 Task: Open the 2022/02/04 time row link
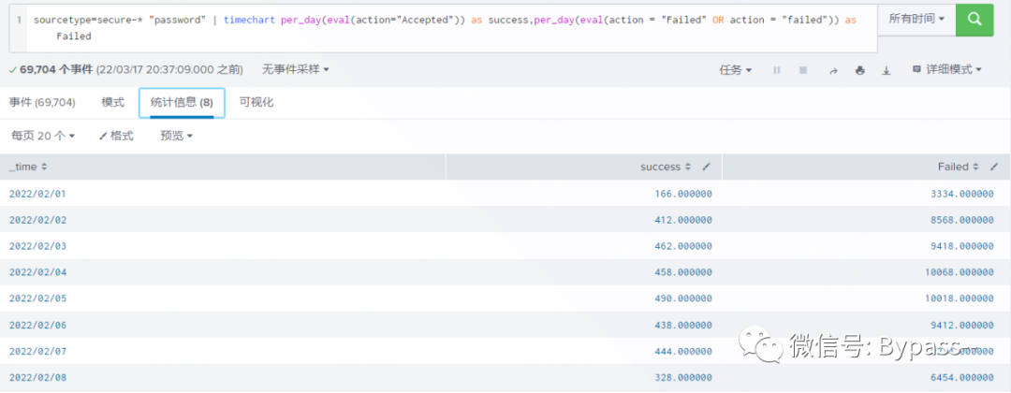[x=37, y=272]
